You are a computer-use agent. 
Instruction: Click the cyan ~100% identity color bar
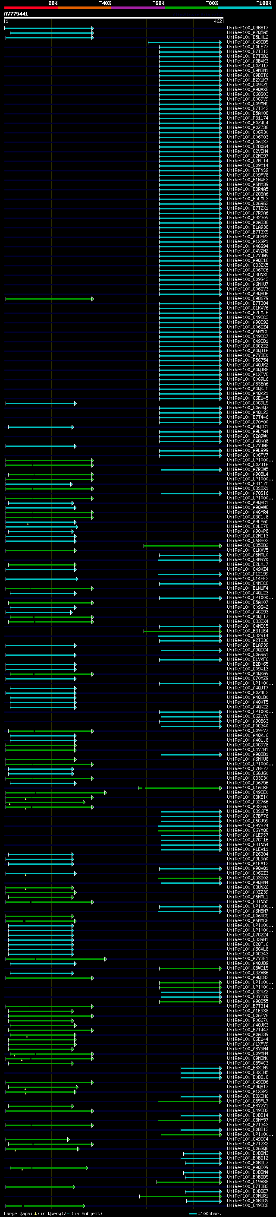[245, 8]
